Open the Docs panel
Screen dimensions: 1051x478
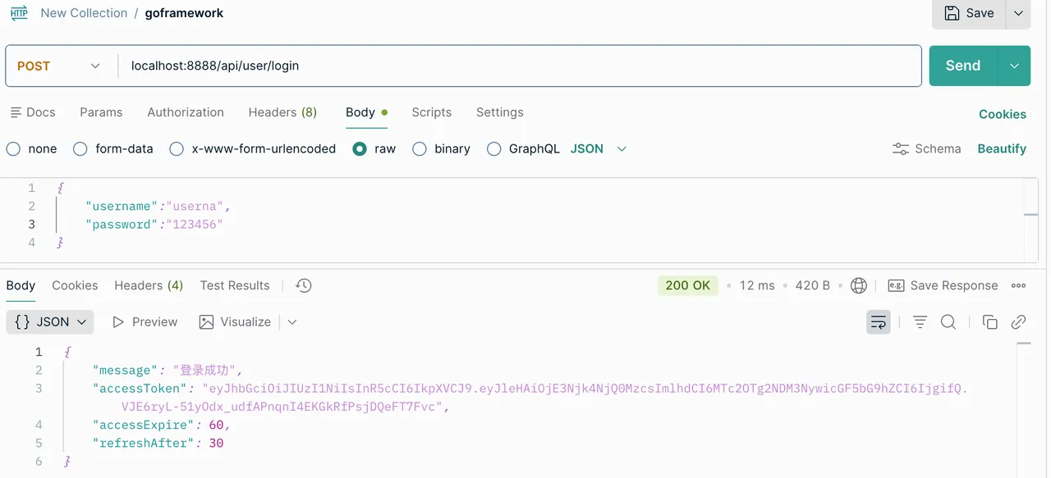pyautogui.click(x=33, y=112)
